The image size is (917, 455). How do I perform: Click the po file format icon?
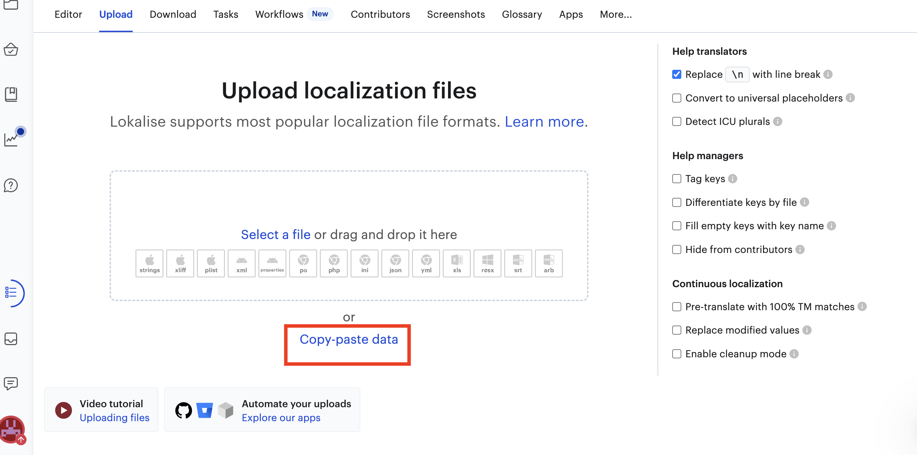pos(303,263)
